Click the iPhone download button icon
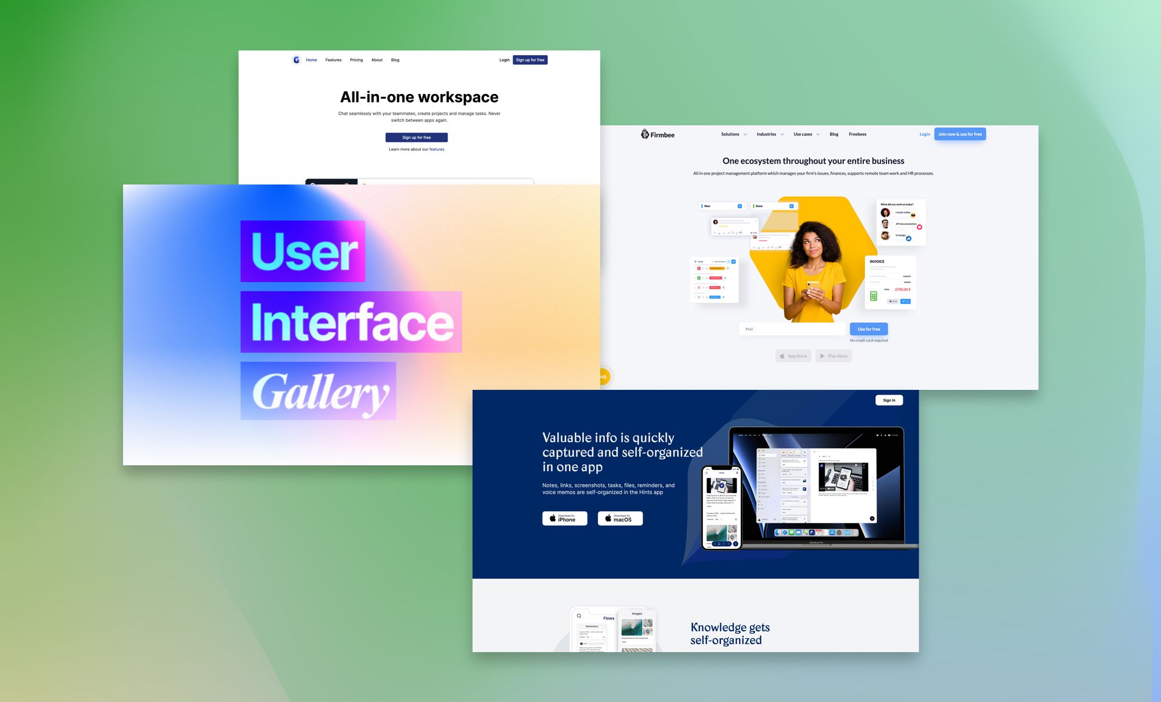The width and height of the screenshot is (1161, 702). click(x=565, y=518)
